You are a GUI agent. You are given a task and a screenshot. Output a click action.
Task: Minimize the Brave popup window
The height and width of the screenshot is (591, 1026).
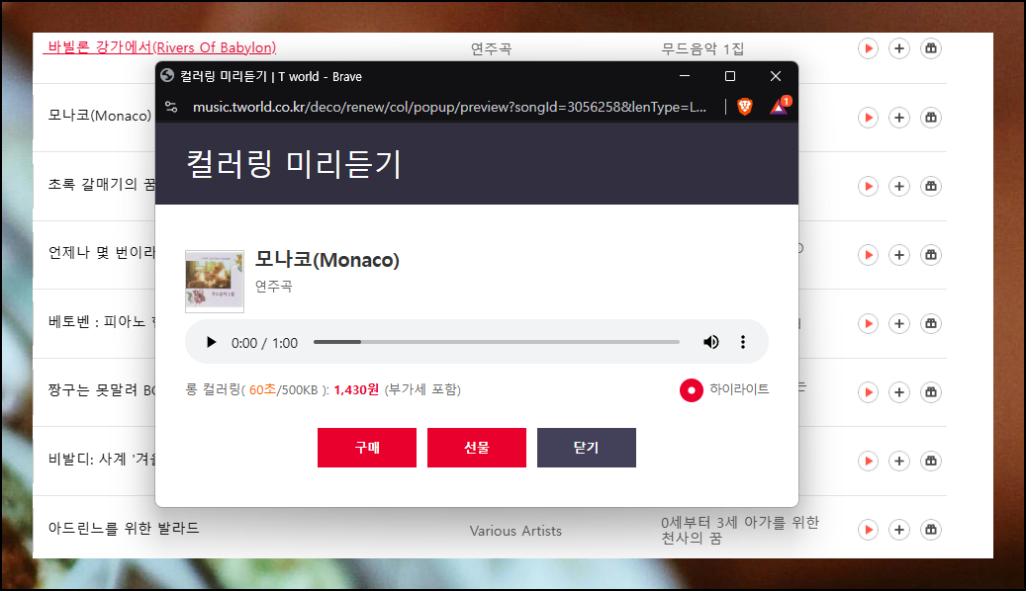tap(685, 76)
